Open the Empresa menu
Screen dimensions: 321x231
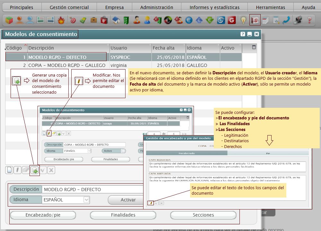(x=115, y=7)
